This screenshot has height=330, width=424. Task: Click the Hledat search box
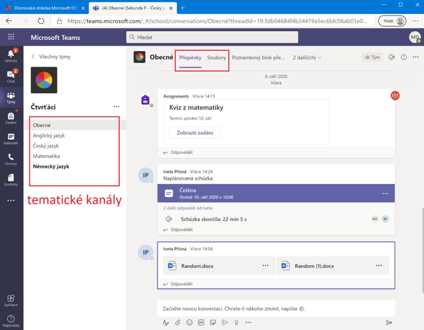click(x=212, y=37)
